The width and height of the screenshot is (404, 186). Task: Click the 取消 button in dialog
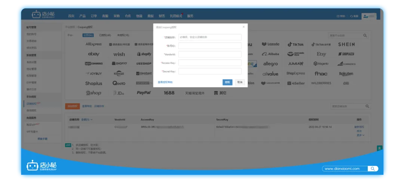pos(240,82)
